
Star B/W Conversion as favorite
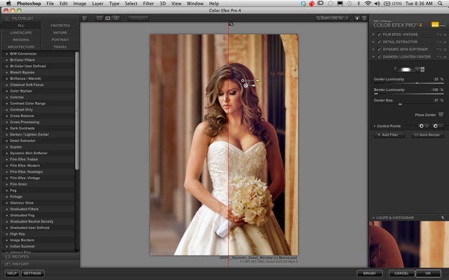(x=6, y=54)
